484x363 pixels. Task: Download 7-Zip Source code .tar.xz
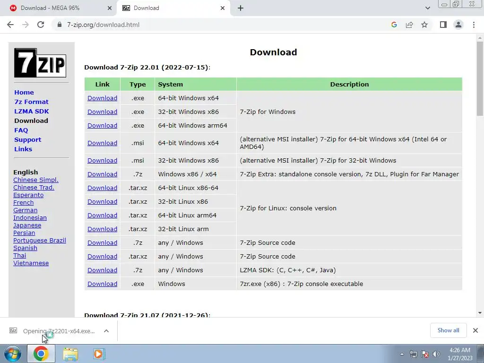(x=102, y=257)
